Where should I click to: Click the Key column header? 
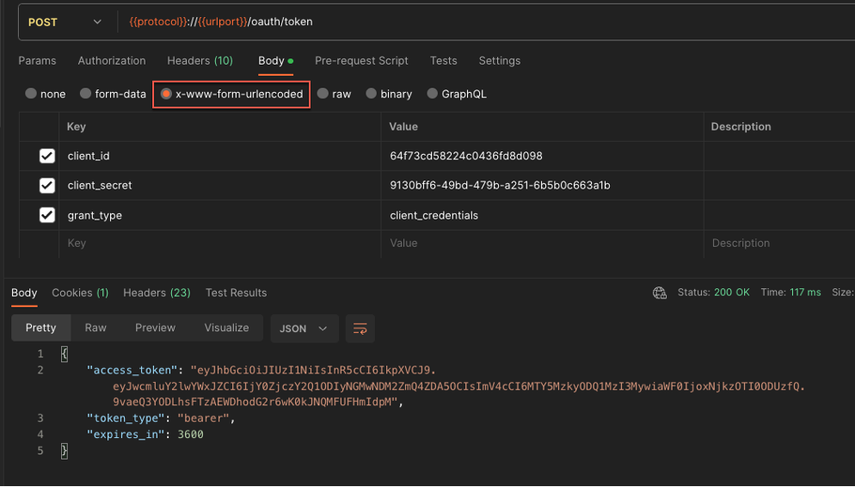(x=77, y=126)
